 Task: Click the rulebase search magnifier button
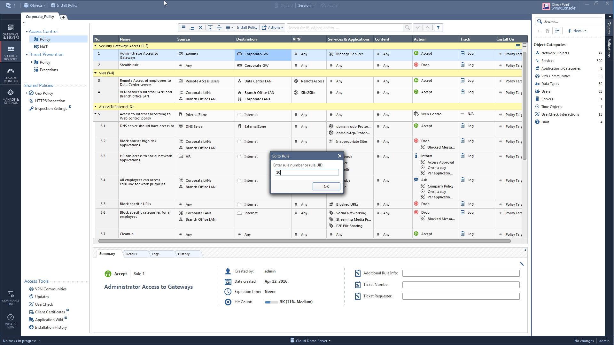[407, 27]
